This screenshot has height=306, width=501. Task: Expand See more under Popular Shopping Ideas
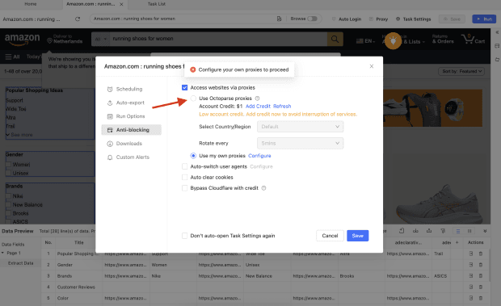19,135
